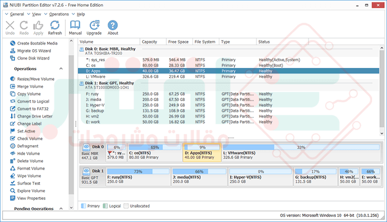This screenshot has height=222, width=387.
Task: Sort by Free Space column header
Action: [x=179, y=41]
